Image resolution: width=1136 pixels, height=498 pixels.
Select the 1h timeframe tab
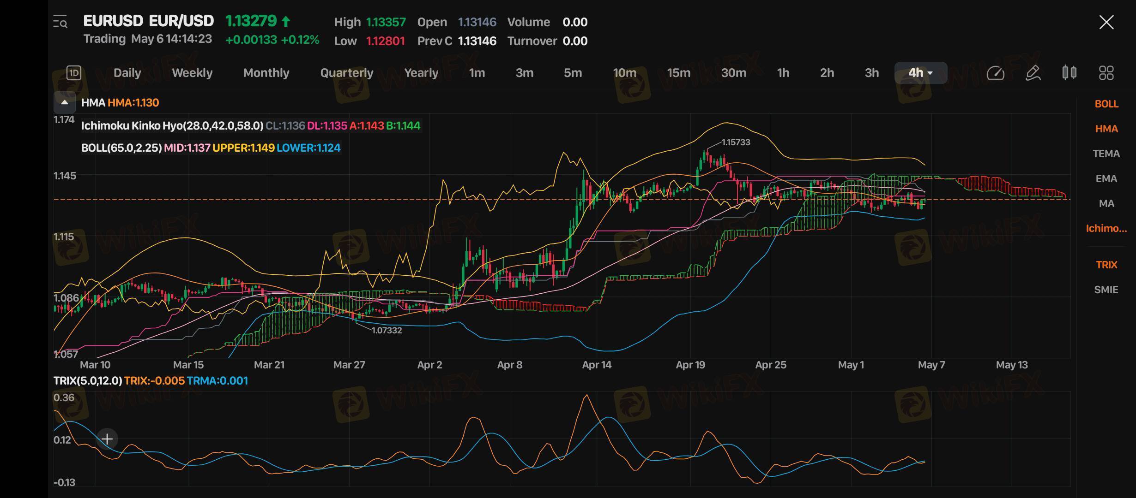(x=783, y=73)
